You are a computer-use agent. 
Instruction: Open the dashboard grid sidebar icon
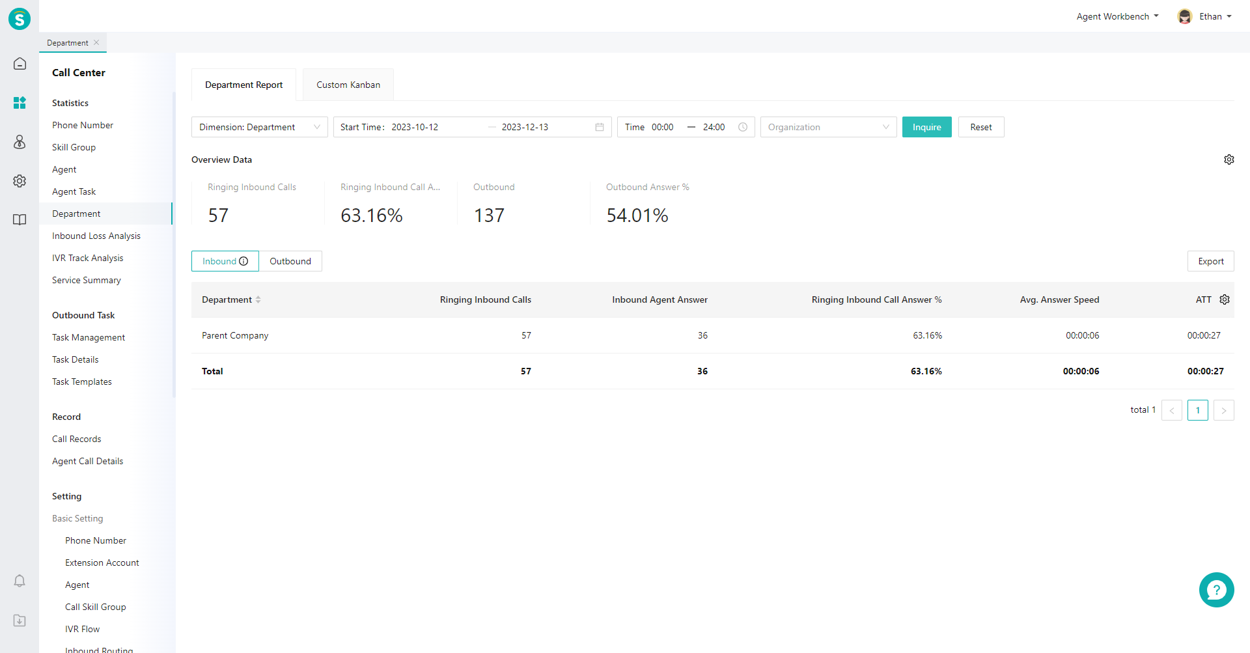point(20,103)
